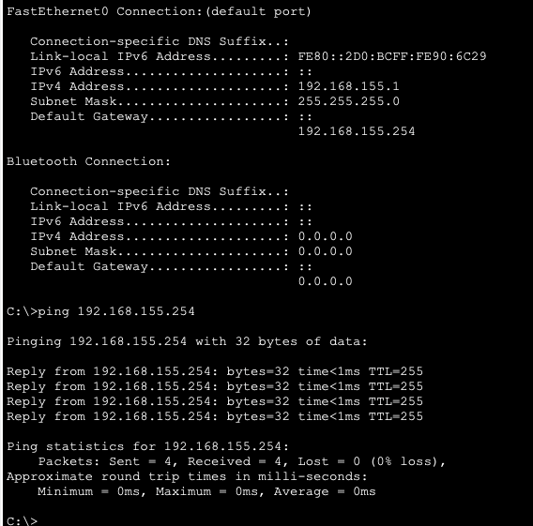Click the FastEthernet0 IPv4 address 192.168.155.1
533x526 pixels.
coord(348,86)
